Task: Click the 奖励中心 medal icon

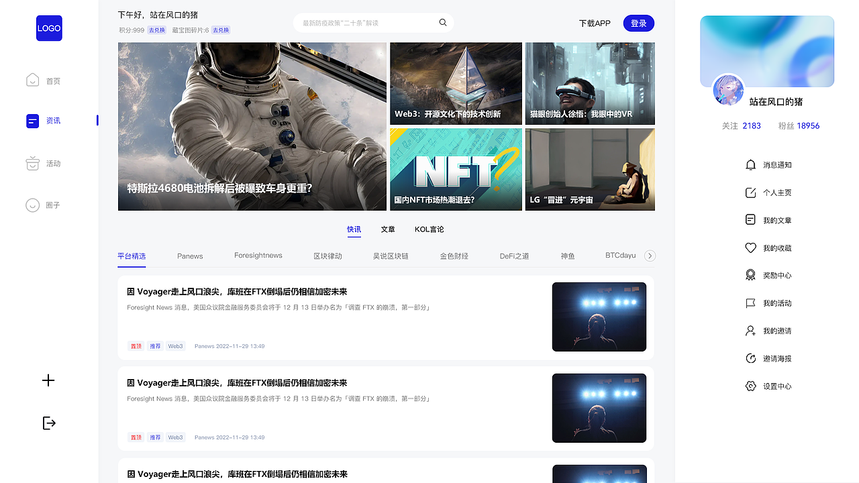Action: pyautogui.click(x=751, y=276)
